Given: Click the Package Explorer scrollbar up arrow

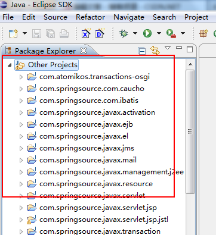Looking at the screenshot, I should click(190, 64).
